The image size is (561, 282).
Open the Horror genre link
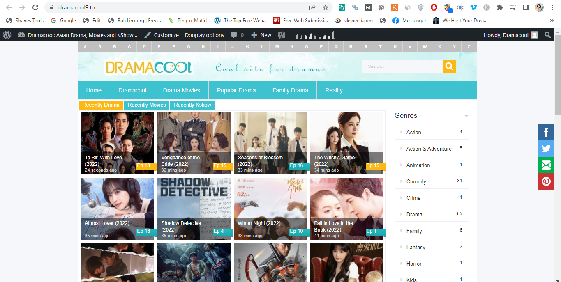click(x=414, y=264)
